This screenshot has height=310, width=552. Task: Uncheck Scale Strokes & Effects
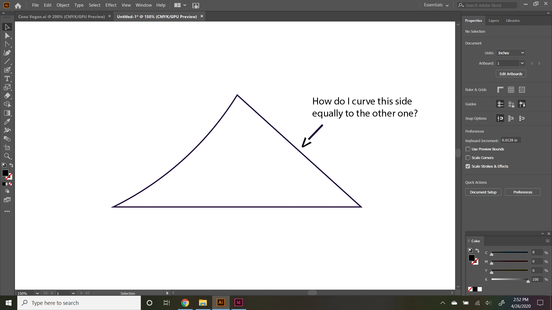pos(468,166)
